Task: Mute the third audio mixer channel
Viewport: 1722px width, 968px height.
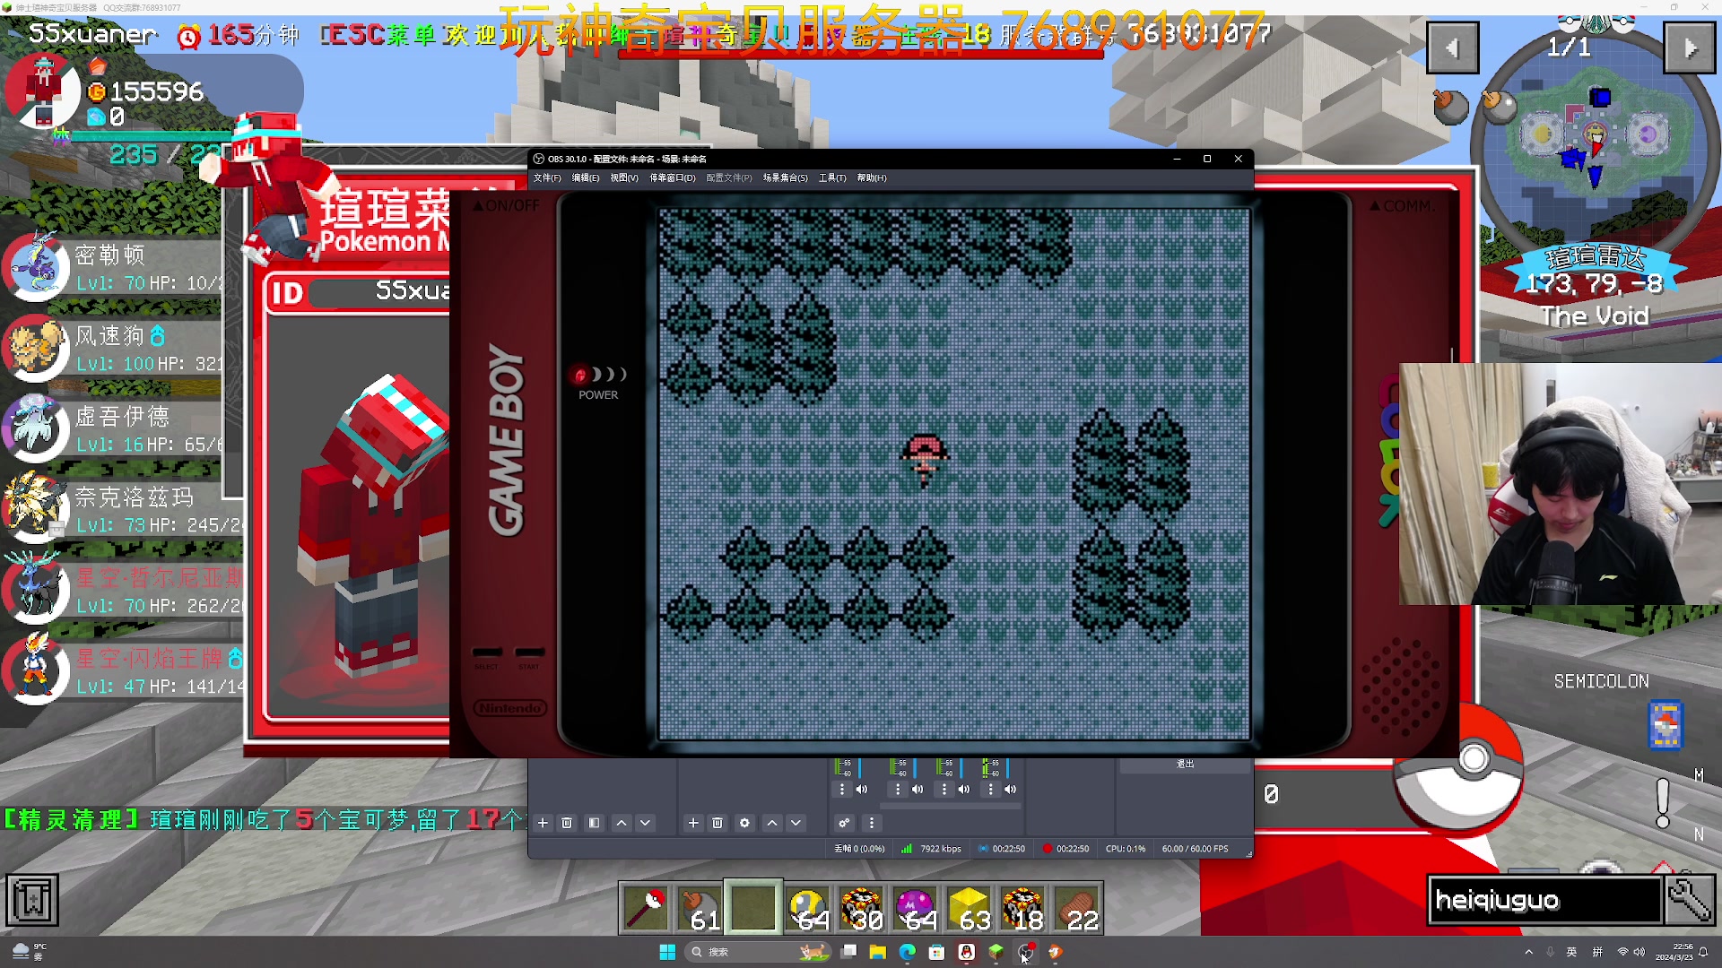Action: [964, 790]
